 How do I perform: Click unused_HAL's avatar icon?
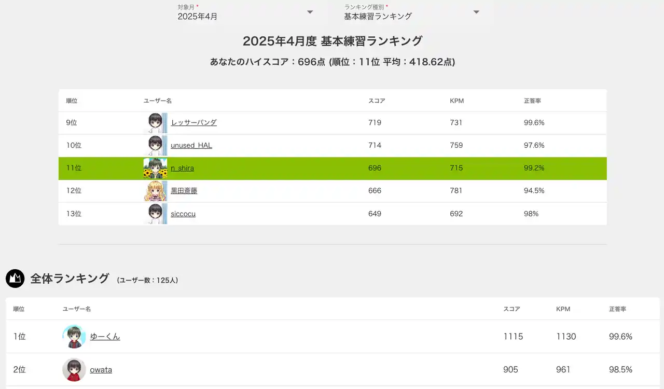tap(155, 146)
